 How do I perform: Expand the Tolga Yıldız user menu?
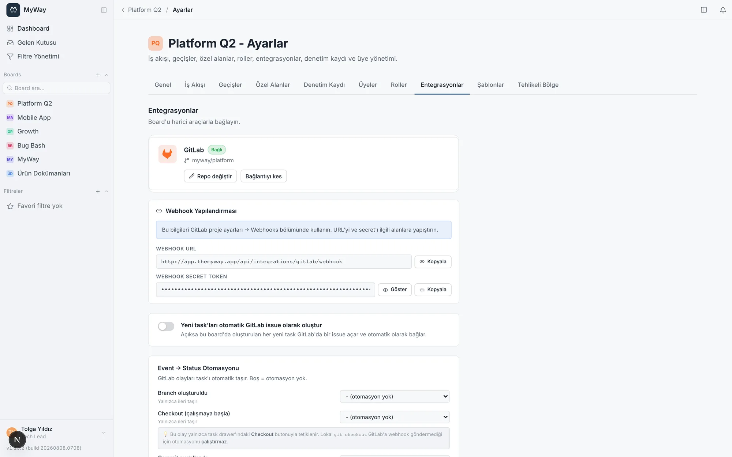104,433
